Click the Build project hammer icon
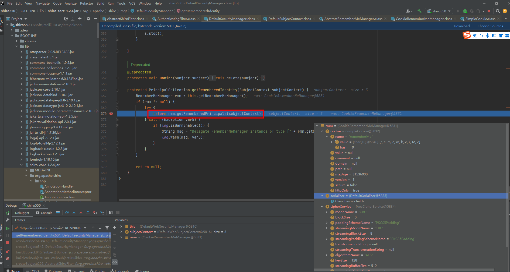This screenshot has width=510, height=272. pyautogui.click(x=419, y=11)
